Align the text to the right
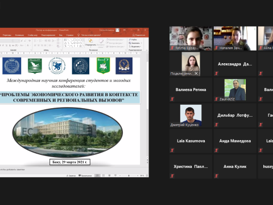273x205 pixels. pos(42,46)
